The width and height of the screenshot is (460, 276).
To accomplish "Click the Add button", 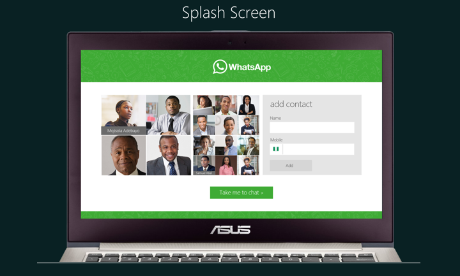I will pyautogui.click(x=291, y=165).
